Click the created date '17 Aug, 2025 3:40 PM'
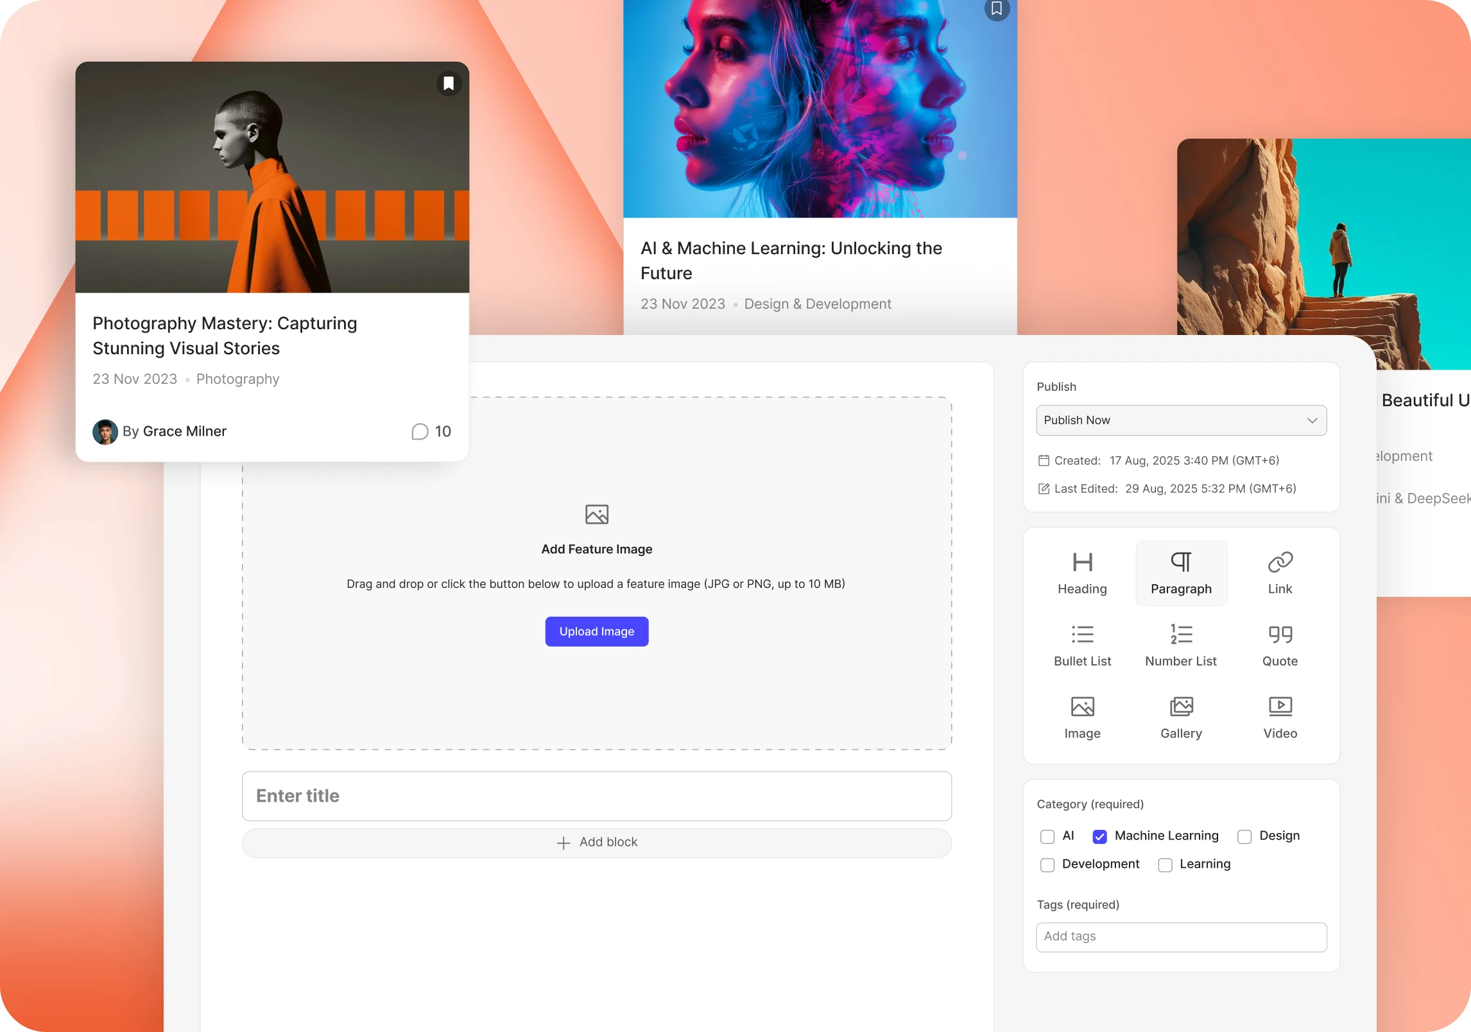Viewport: 1471px width, 1032px height. (1194, 460)
